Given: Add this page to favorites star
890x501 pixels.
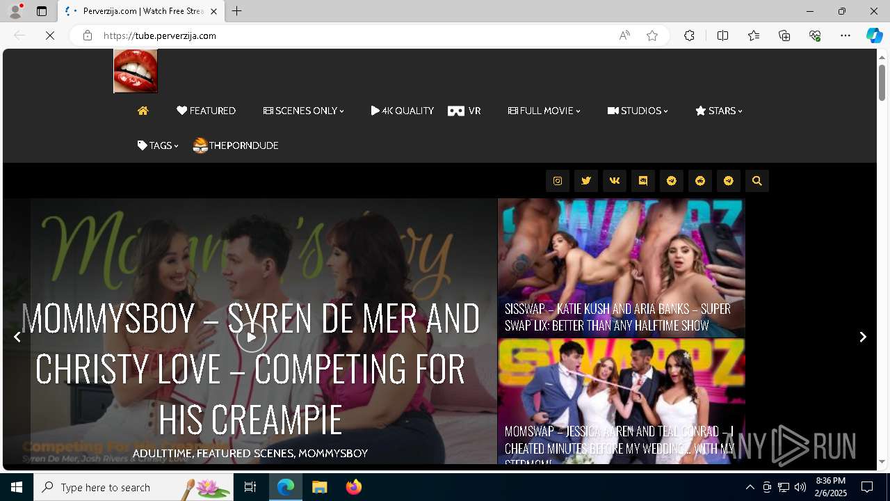Looking at the screenshot, I should [652, 35].
